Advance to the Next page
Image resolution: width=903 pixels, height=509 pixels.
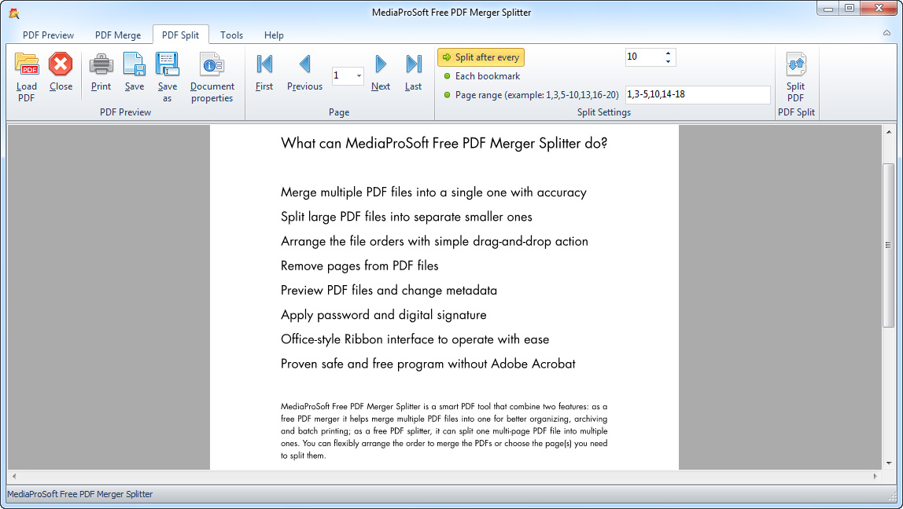381,64
